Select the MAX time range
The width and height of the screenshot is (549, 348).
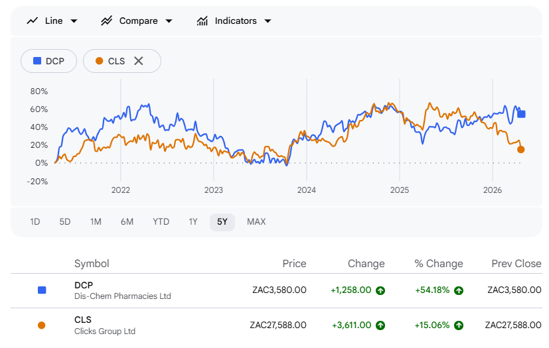(256, 222)
